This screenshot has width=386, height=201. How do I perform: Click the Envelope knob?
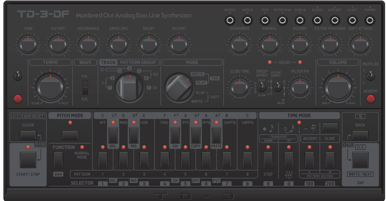[x=119, y=45]
